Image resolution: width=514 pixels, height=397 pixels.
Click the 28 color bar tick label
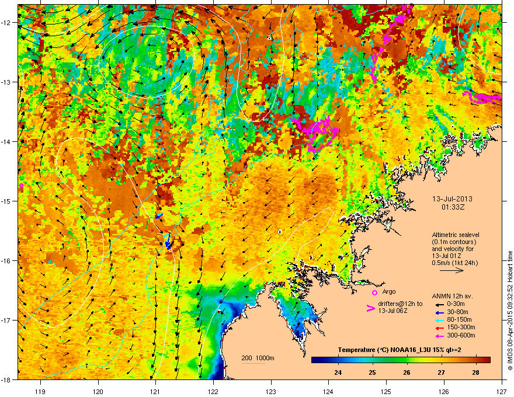pos(475,372)
